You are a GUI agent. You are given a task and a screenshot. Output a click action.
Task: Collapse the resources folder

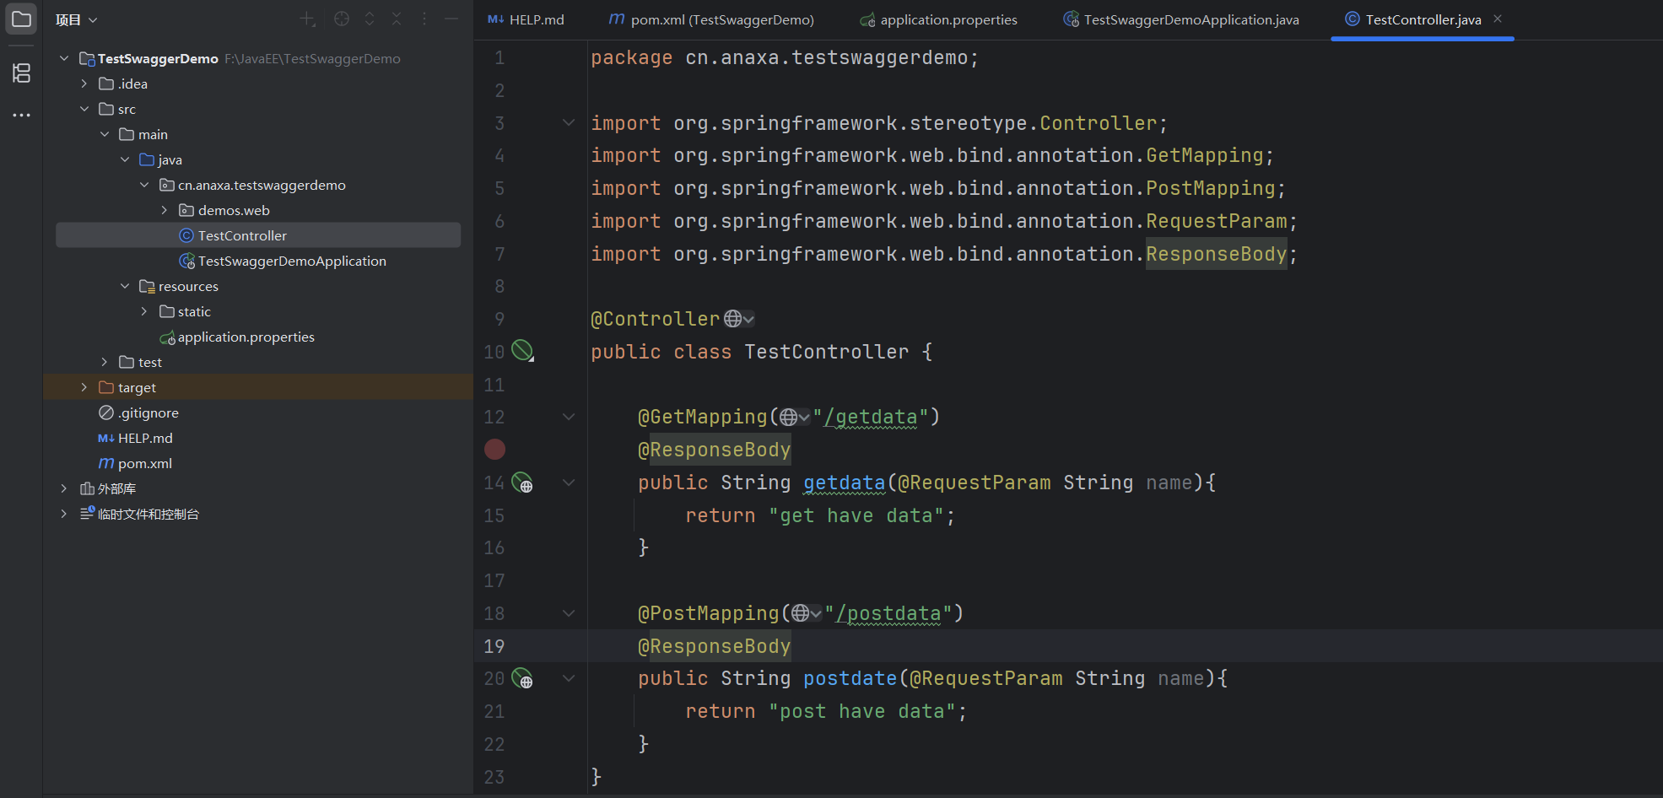point(125,286)
